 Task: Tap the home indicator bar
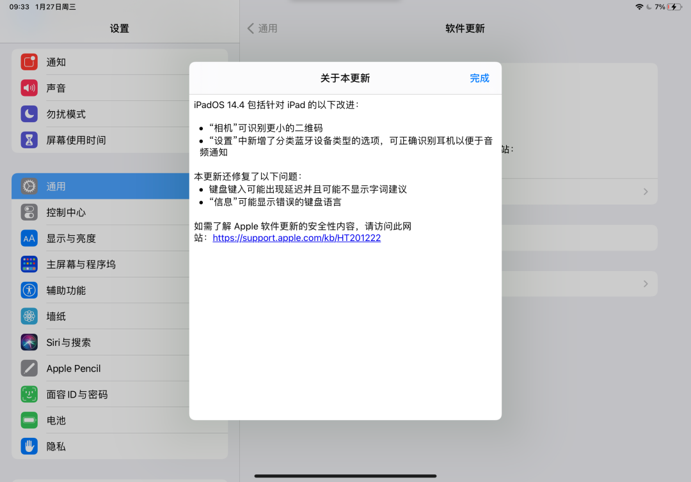[345, 476]
